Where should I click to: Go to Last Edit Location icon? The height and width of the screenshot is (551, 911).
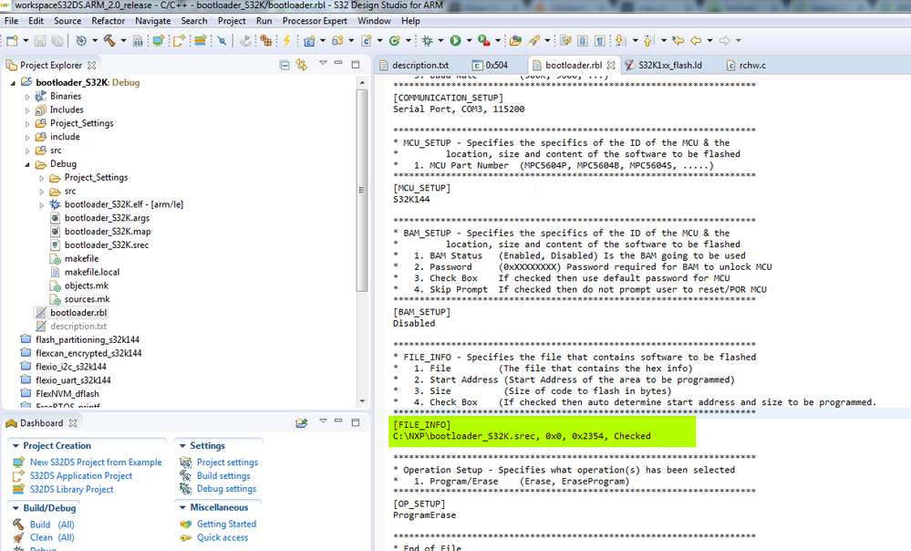click(x=678, y=41)
